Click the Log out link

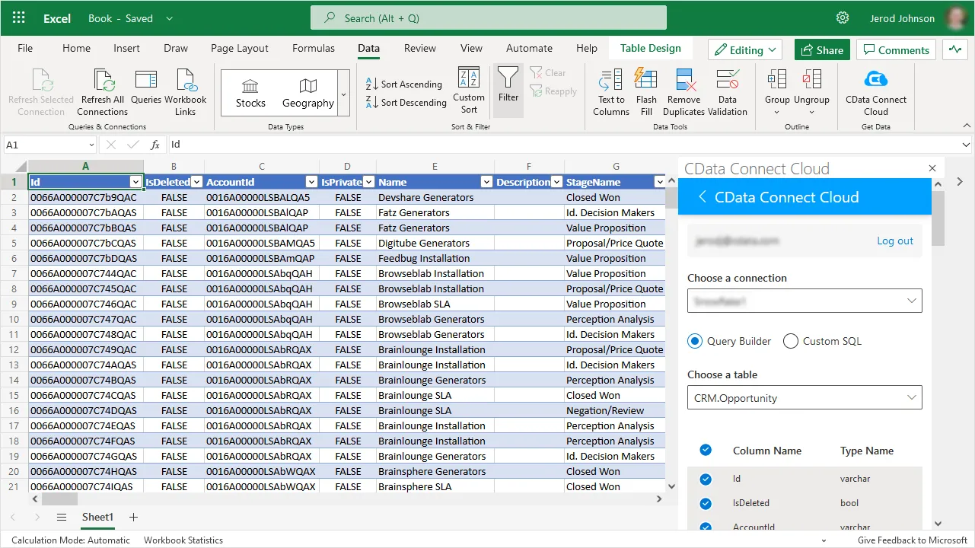[895, 241]
